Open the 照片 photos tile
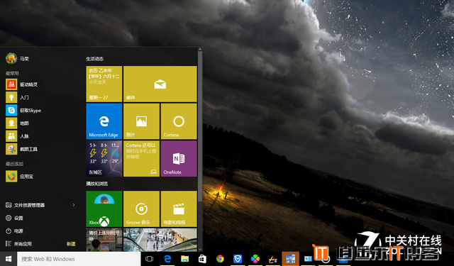Image resolution: width=454 pixels, height=266 pixels. point(141,121)
